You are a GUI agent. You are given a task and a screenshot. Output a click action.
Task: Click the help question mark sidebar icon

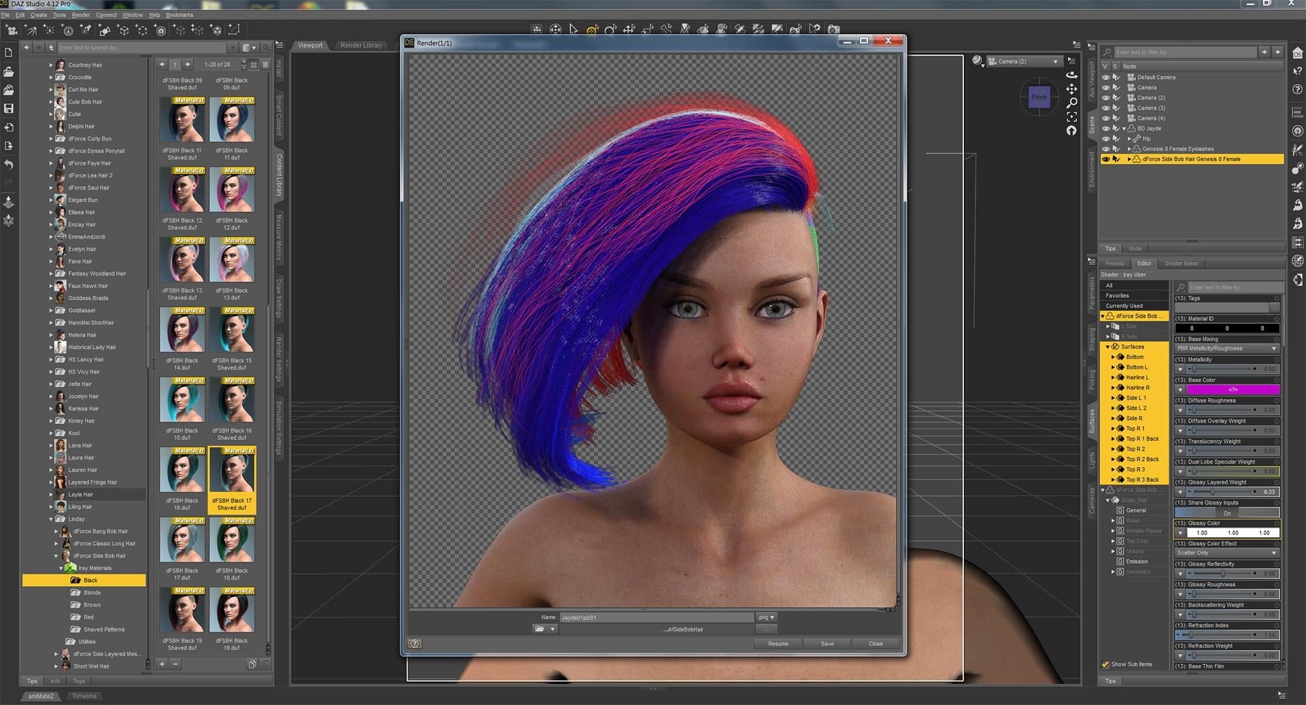coord(1297,90)
